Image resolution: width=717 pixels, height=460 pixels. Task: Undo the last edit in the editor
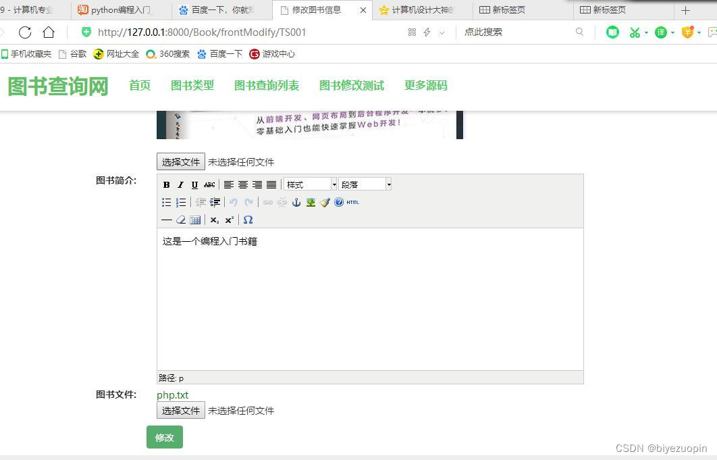[x=234, y=202]
